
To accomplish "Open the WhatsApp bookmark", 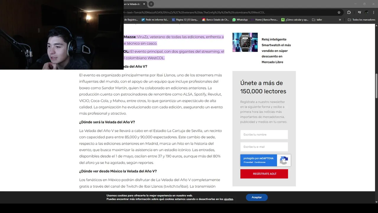I will 240,20.
